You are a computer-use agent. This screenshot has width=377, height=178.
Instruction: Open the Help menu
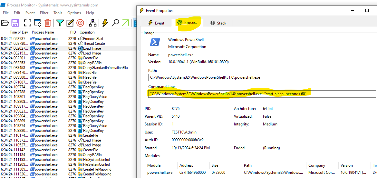click(90, 13)
